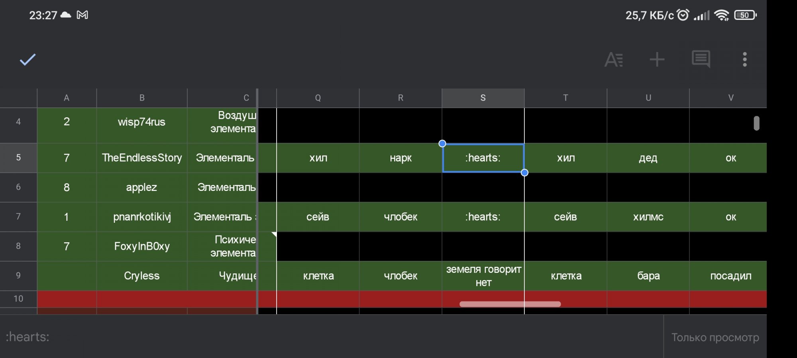Screen dimensions: 797x358
Task: Tap the checkmark to exit the spreadsheet view
Action: click(x=27, y=60)
